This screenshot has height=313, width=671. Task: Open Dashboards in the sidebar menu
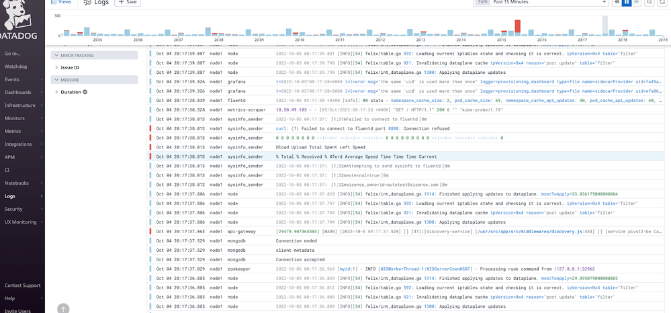tap(18, 92)
